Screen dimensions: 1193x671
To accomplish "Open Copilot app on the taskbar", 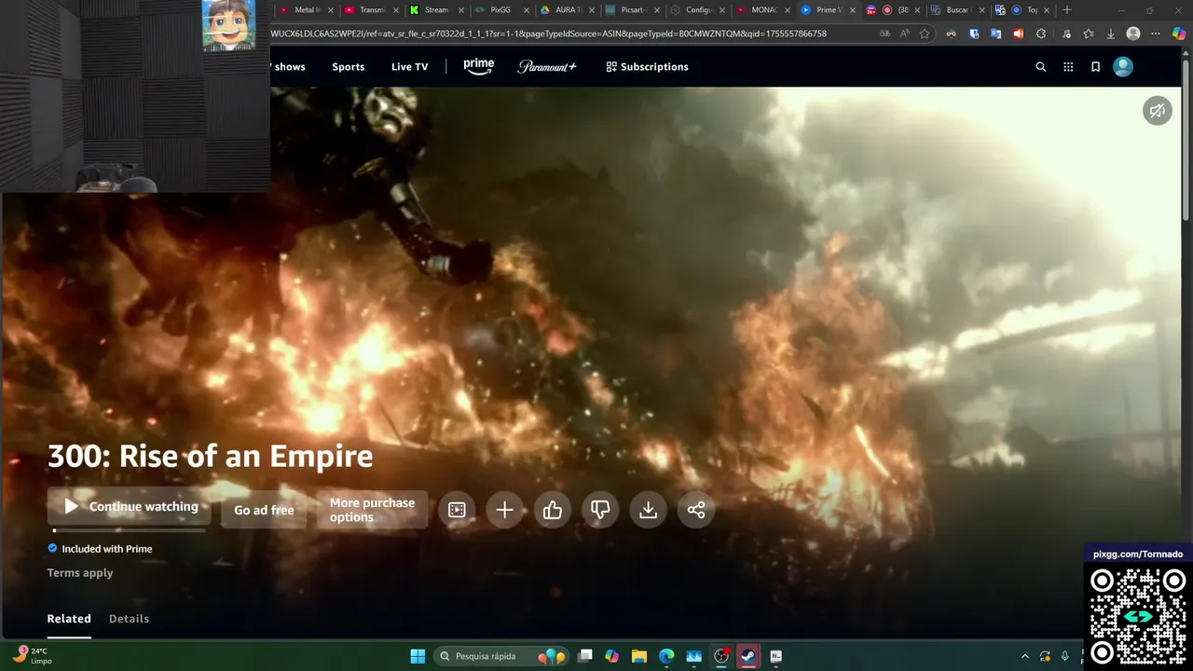I will [611, 656].
